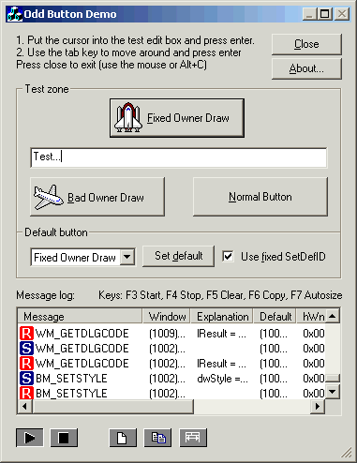Image resolution: width=357 pixels, height=463 pixels.
Task: Click the log's scroll down arrow
Action: pyautogui.click(x=333, y=391)
